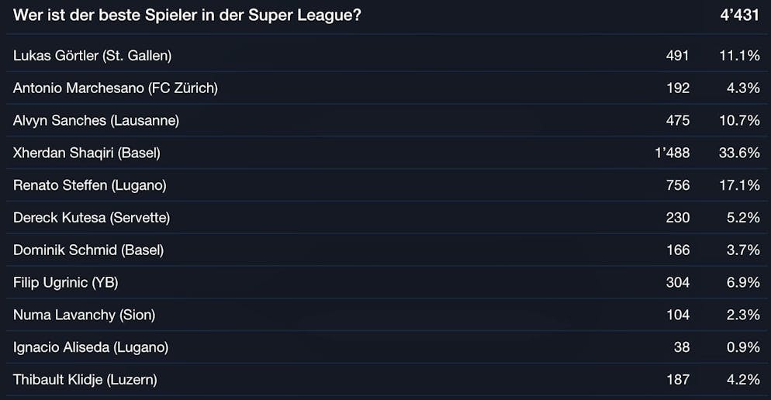Click Steffen's 756 vote count
Viewport: 771px width, 400px height.
677,185
